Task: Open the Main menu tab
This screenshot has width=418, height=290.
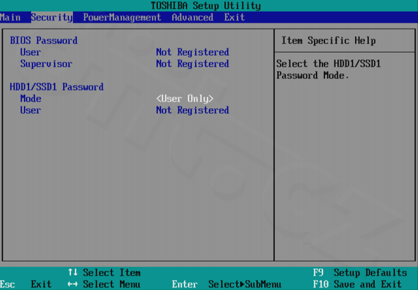Action: 11,18
